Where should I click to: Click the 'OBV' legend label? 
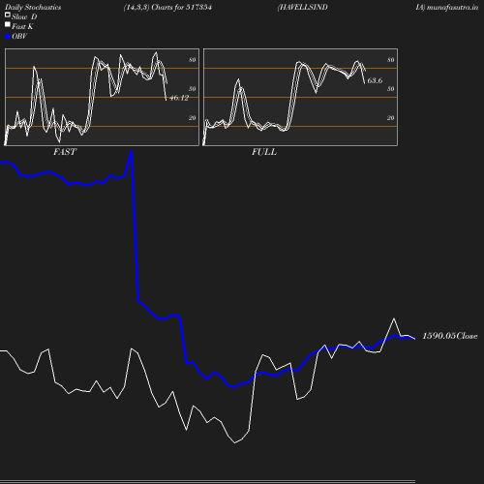pyautogui.click(x=19, y=36)
